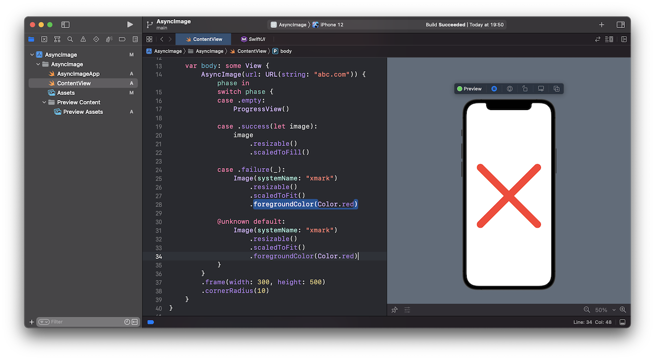
Task: Click the AsyncImage project title in toolbar
Action: pyautogui.click(x=173, y=21)
